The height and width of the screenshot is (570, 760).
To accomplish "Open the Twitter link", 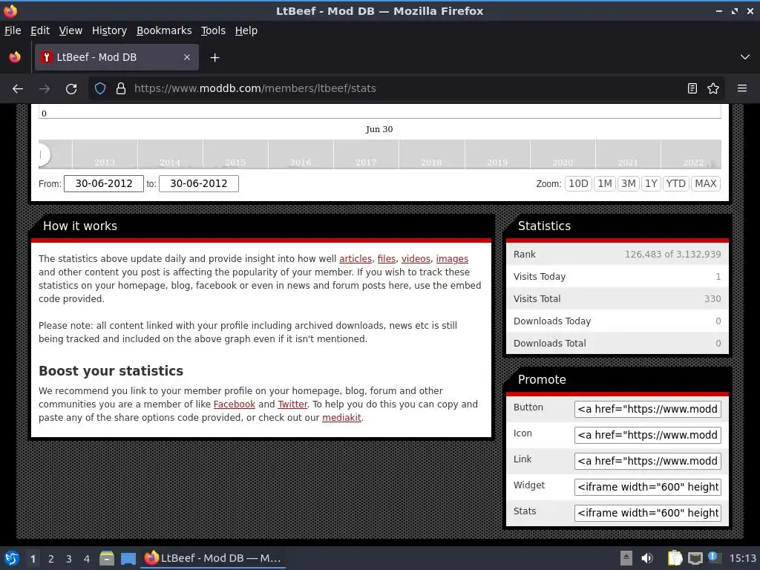I will (x=292, y=404).
